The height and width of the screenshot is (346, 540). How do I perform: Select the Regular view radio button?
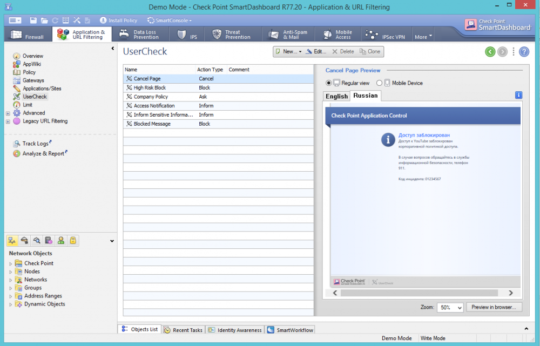328,83
